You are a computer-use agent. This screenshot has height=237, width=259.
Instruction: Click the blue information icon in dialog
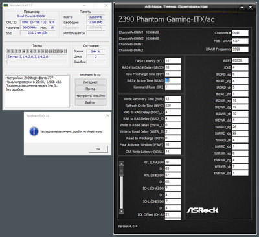pos(34,131)
